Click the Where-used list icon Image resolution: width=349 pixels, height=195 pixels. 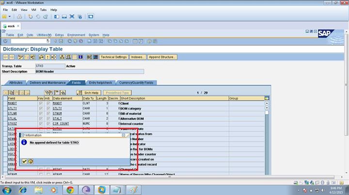point(54,57)
